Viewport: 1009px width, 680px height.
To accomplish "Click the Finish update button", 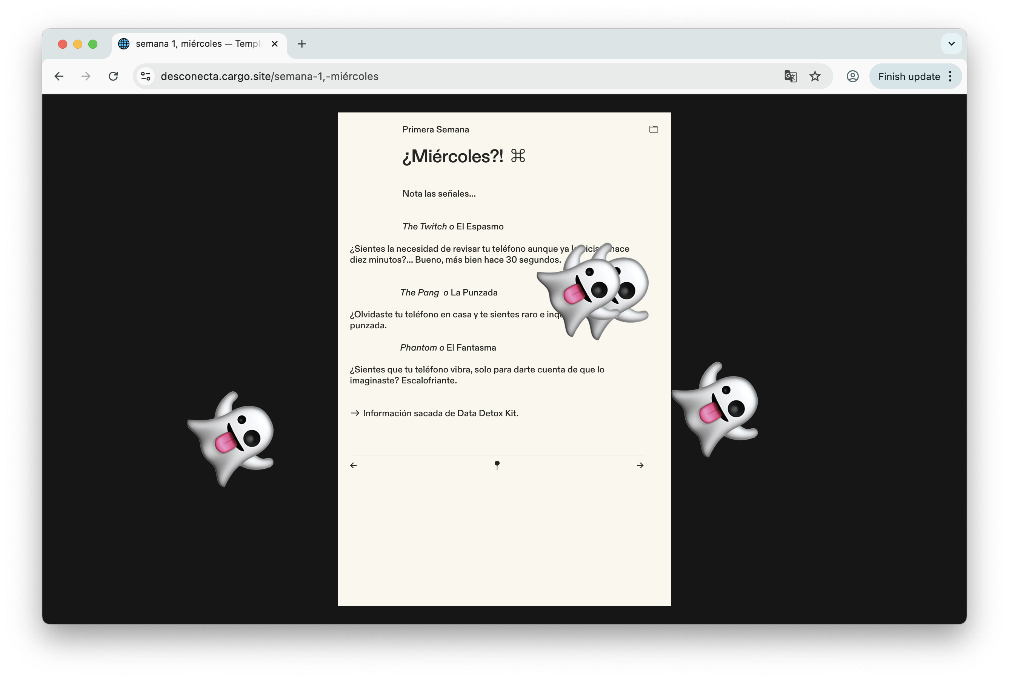I will 909,76.
